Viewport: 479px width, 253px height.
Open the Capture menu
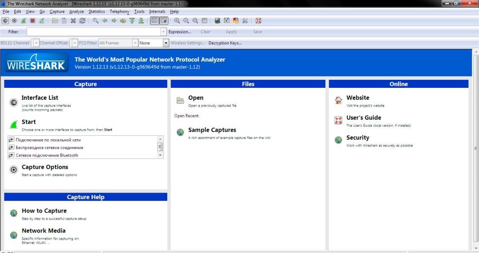(57, 11)
